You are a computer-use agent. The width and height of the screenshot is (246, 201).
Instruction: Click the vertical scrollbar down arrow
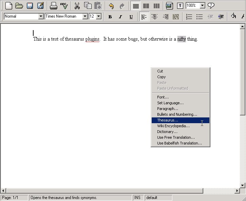click(243, 185)
